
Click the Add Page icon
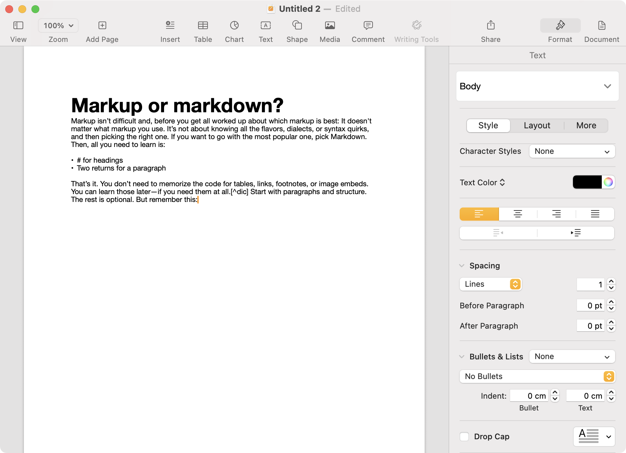point(102,26)
